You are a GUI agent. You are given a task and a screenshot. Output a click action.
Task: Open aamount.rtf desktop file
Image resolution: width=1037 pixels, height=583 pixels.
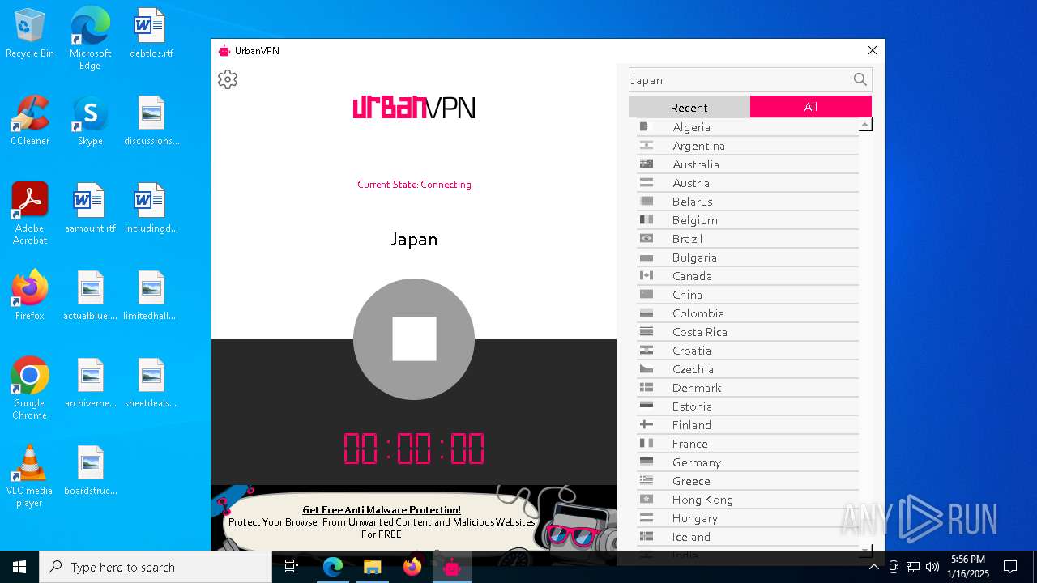coord(90,208)
